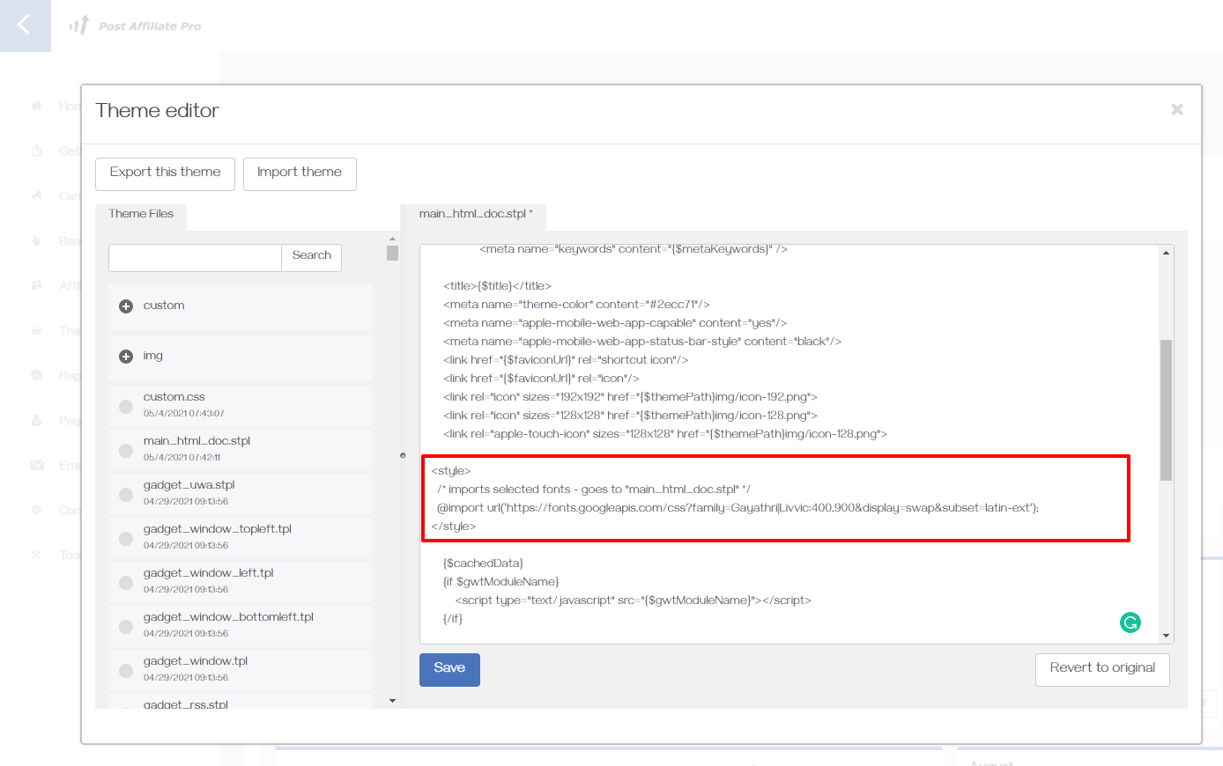Click the circle icon beside gadget_uwa.stpl
The image size is (1223, 766).
126,495
